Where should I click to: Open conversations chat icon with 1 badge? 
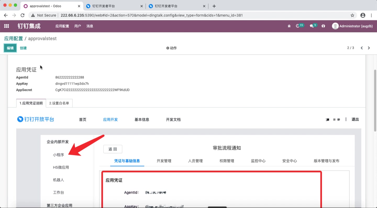pyautogui.click(x=313, y=26)
